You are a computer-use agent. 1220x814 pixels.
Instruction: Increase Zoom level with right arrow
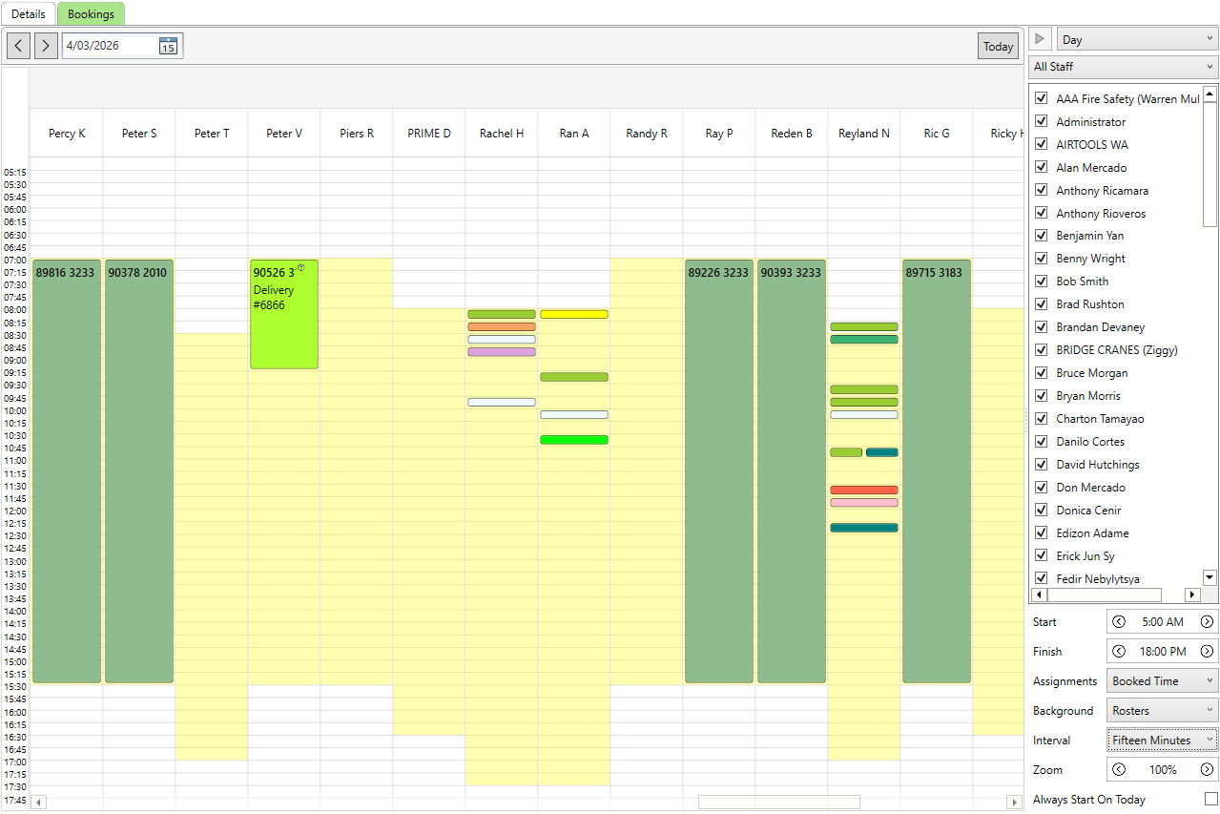[x=1207, y=770]
